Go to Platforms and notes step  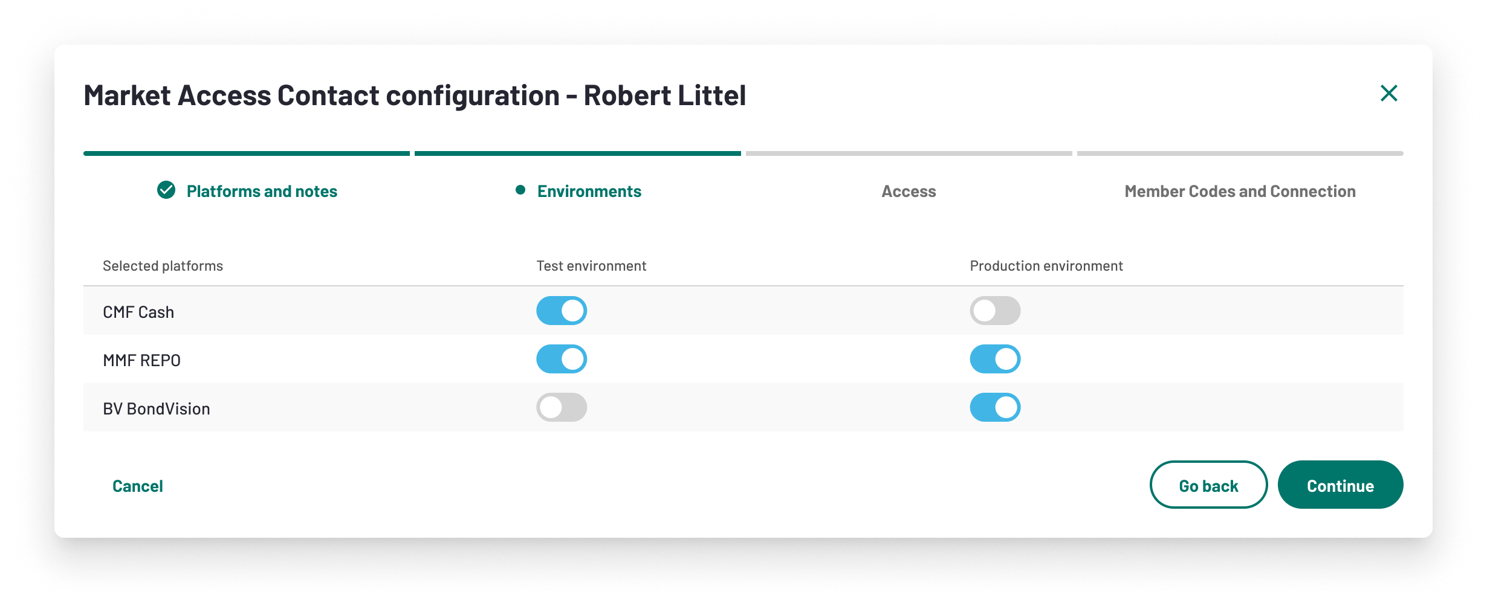click(x=262, y=192)
